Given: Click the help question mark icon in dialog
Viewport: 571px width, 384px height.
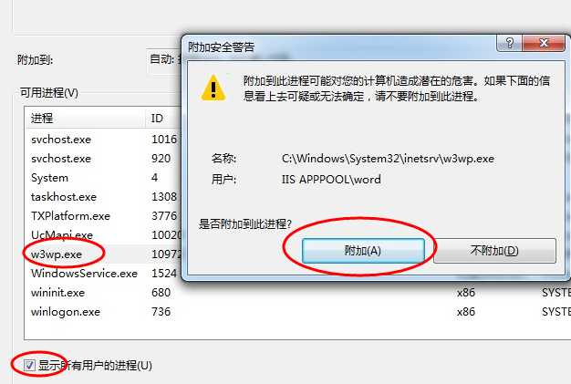Looking at the screenshot, I should (x=509, y=43).
